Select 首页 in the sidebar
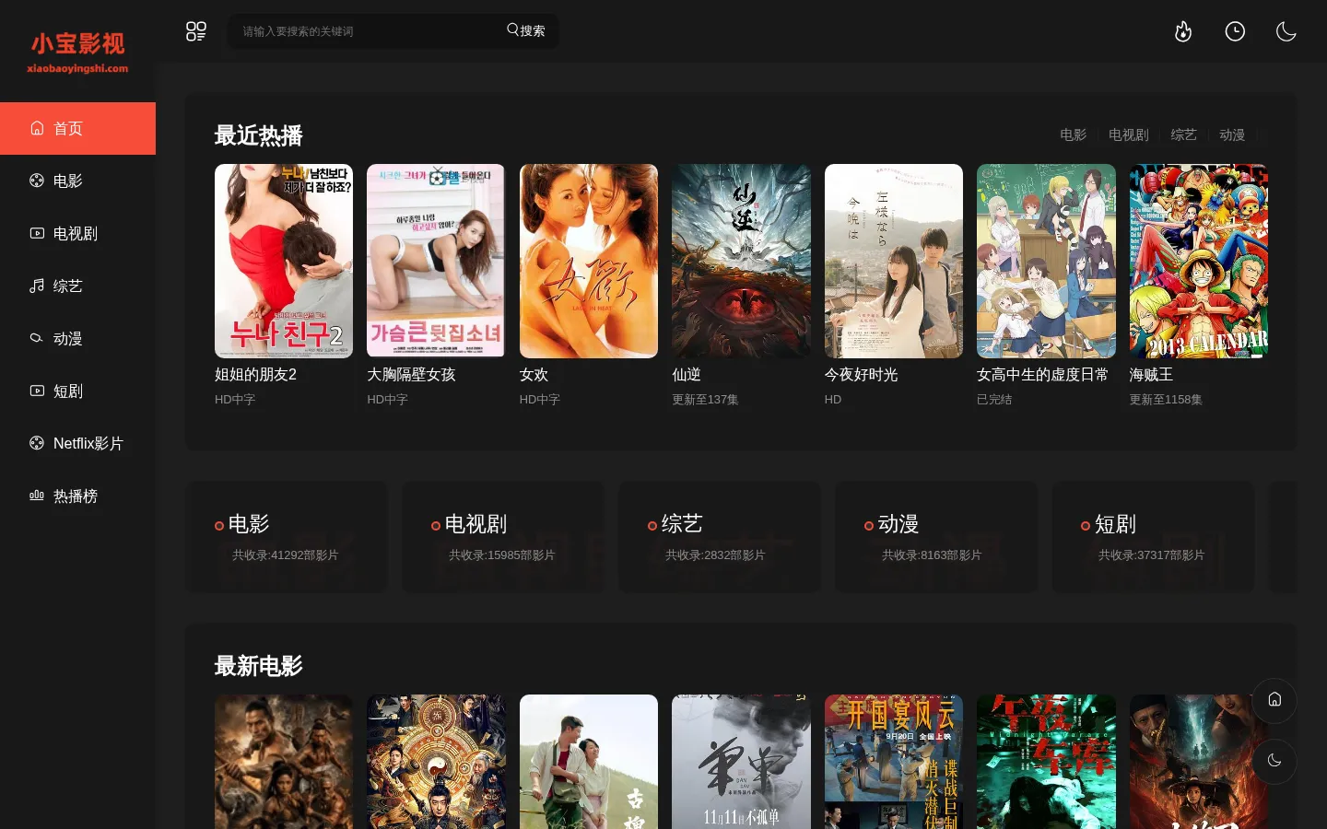 [x=77, y=128]
